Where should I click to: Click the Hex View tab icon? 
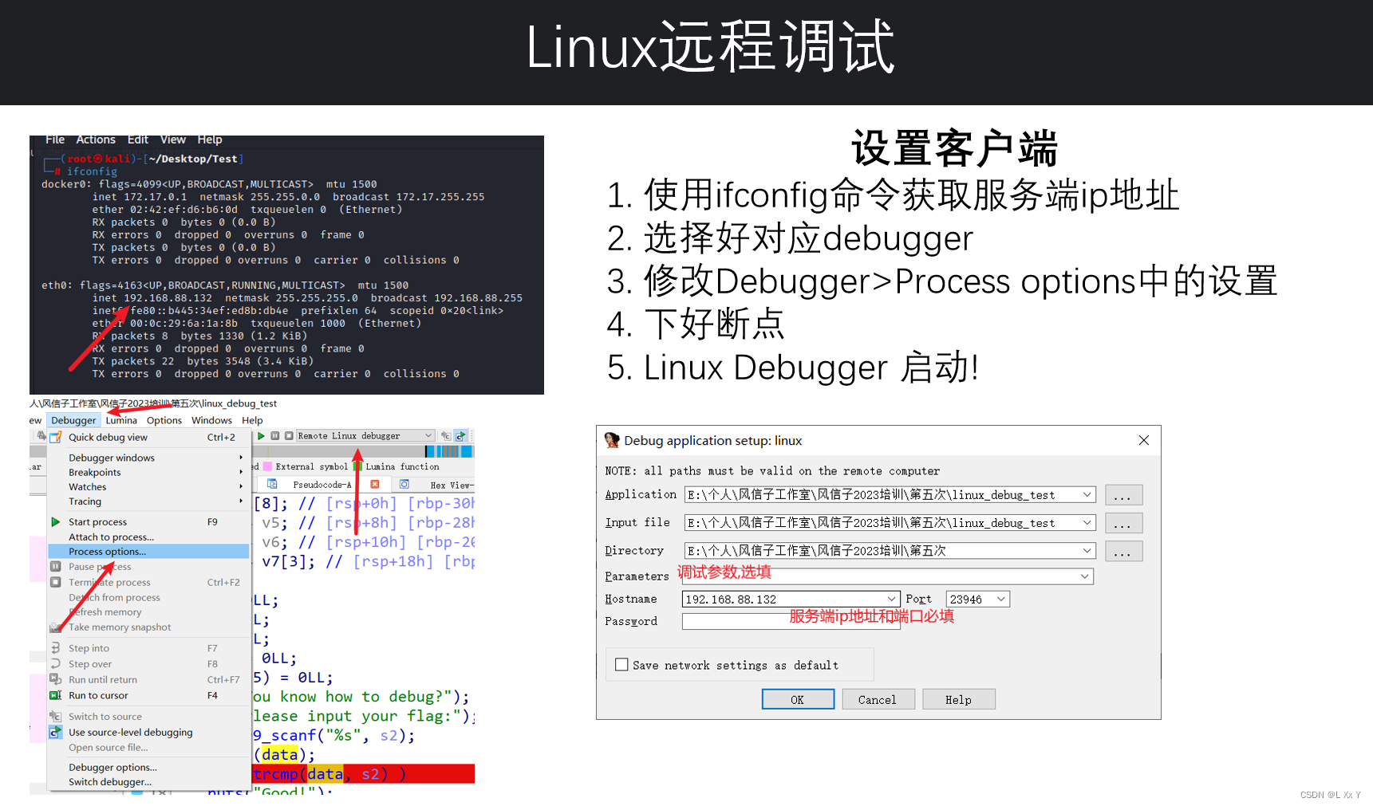404,484
